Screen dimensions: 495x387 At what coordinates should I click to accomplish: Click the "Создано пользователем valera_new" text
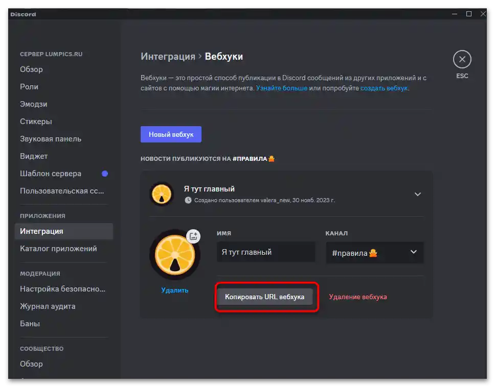(x=242, y=200)
